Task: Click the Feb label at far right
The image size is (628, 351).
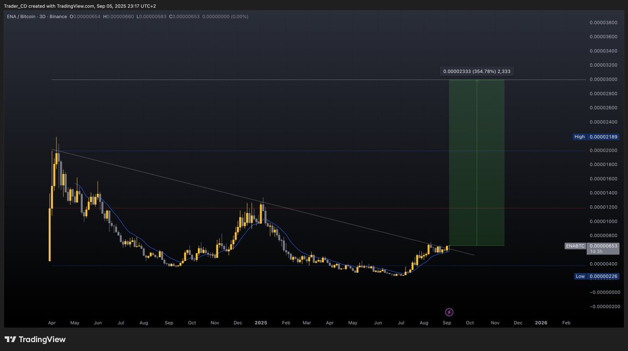Action: point(566,323)
